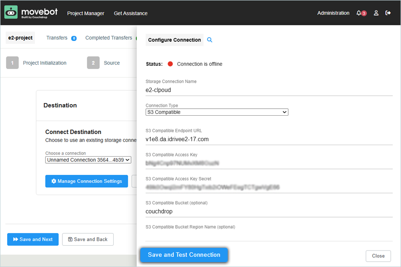
Task: Open the Get Assistance menu
Action: pyautogui.click(x=131, y=13)
